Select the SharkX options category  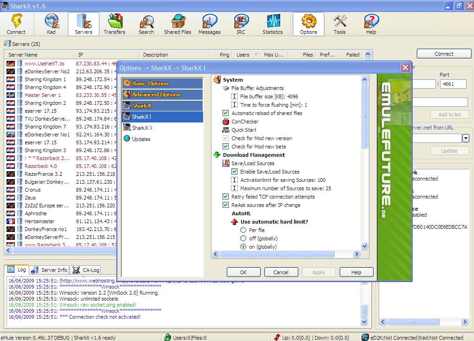(162, 106)
